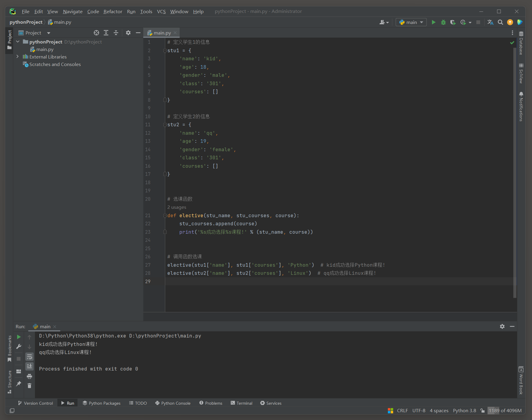This screenshot has width=532, height=420.
Task: Open the main run configuration dropdown
Action: [411, 22]
